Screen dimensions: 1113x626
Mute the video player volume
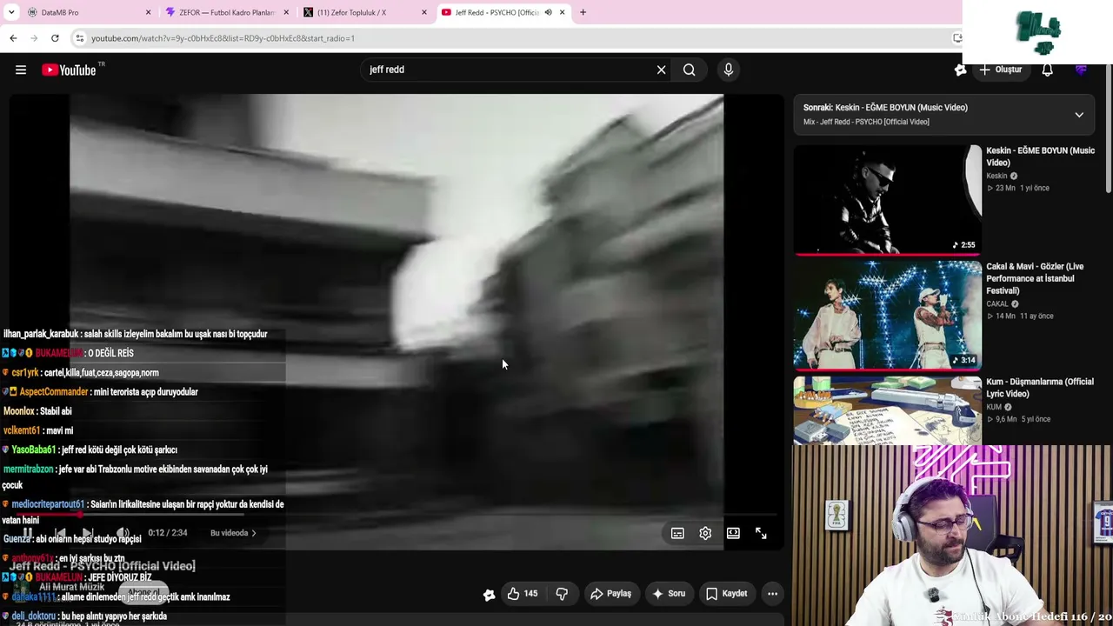(123, 533)
